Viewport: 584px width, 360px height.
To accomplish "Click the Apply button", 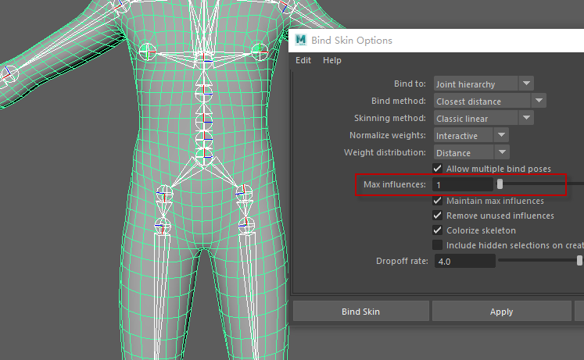I will click(501, 312).
